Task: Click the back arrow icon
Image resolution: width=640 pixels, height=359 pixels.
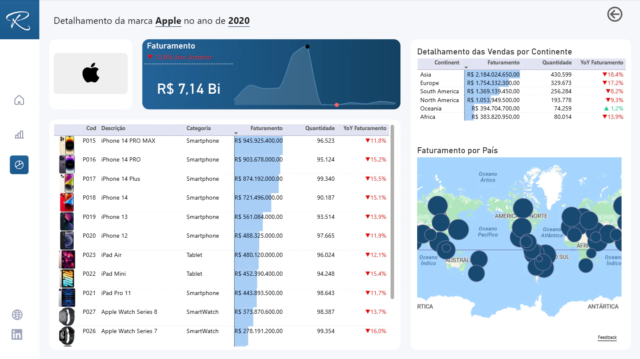Action: tap(614, 14)
